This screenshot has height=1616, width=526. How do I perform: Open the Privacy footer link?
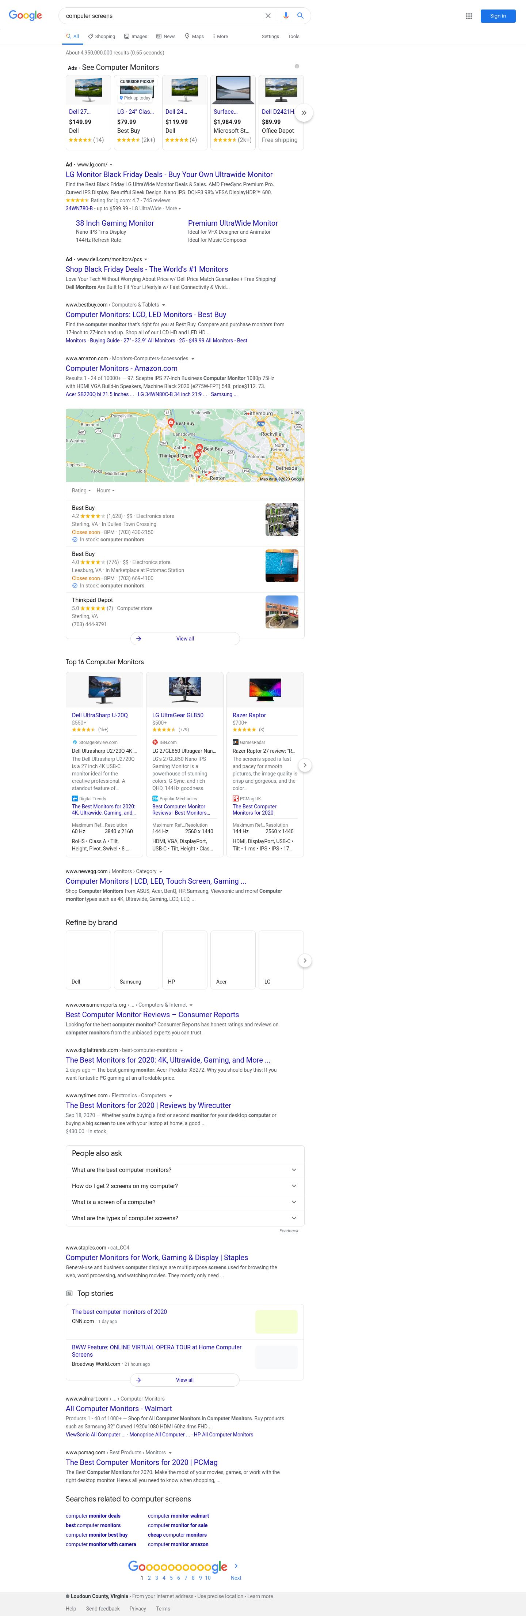click(138, 1608)
